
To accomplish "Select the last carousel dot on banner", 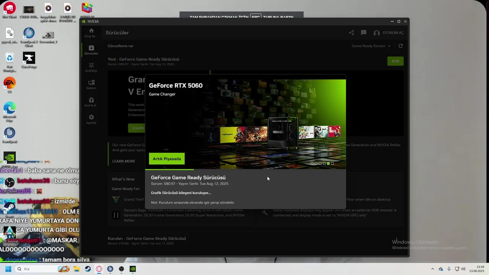I will coord(332,163).
